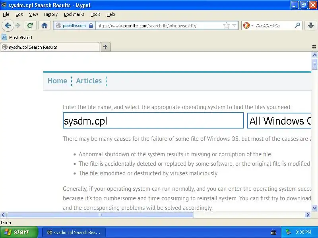This screenshot has width=318, height=238.
Task: Open the Bookmarks menu
Action: point(74,14)
